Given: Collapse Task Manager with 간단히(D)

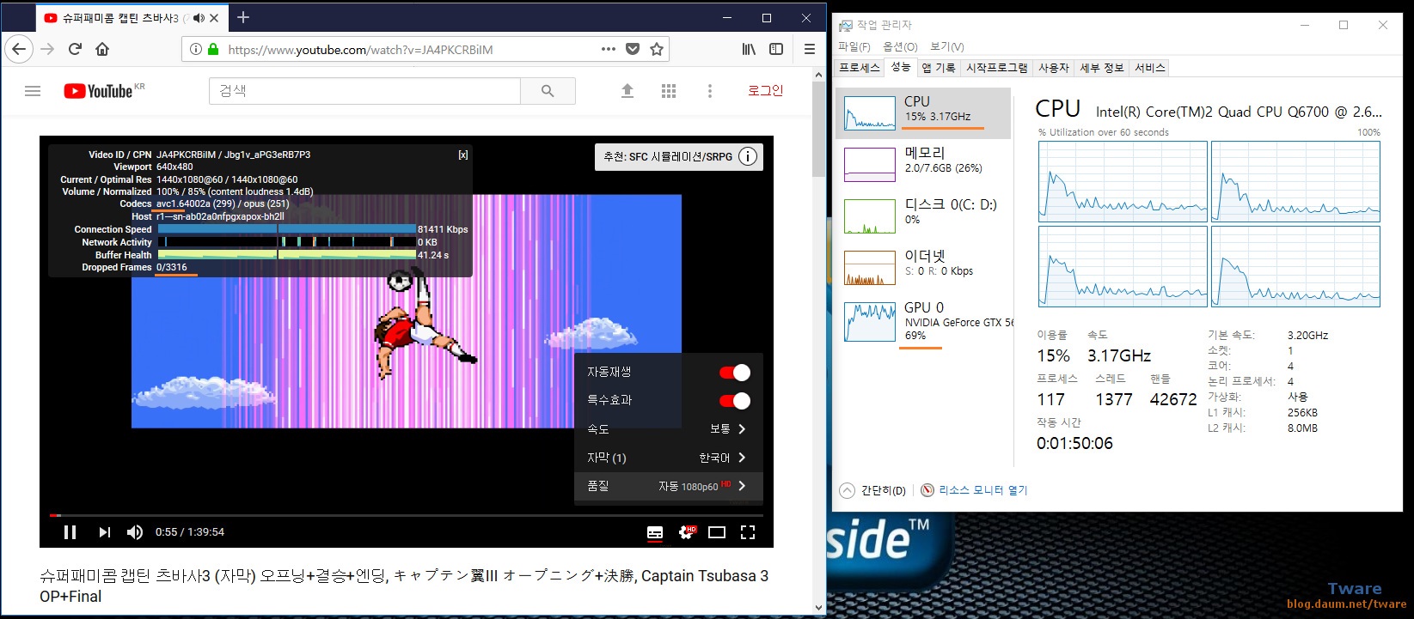Looking at the screenshot, I should (x=872, y=490).
